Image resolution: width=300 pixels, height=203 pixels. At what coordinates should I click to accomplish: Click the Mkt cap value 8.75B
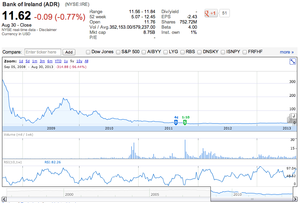point(149,32)
